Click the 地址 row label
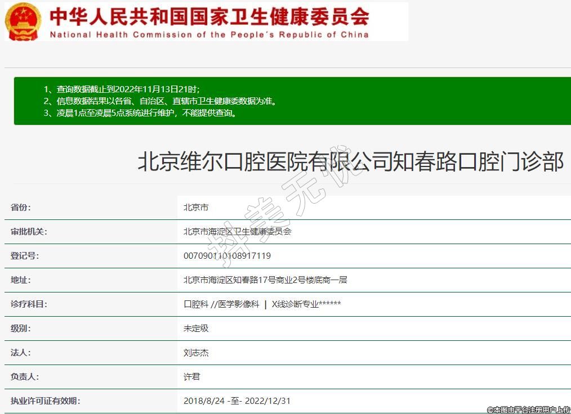The height and width of the screenshot is (414, 571). click(21, 280)
